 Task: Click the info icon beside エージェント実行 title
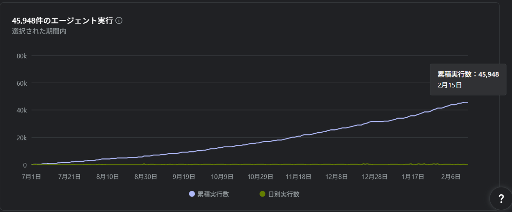pos(119,21)
